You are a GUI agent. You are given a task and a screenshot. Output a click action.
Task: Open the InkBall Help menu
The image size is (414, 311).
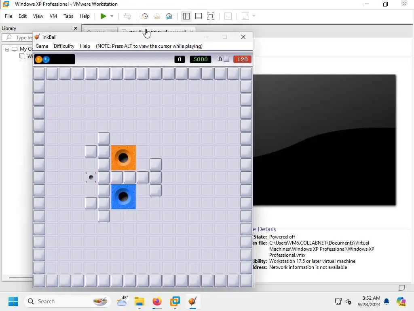coord(85,46)
